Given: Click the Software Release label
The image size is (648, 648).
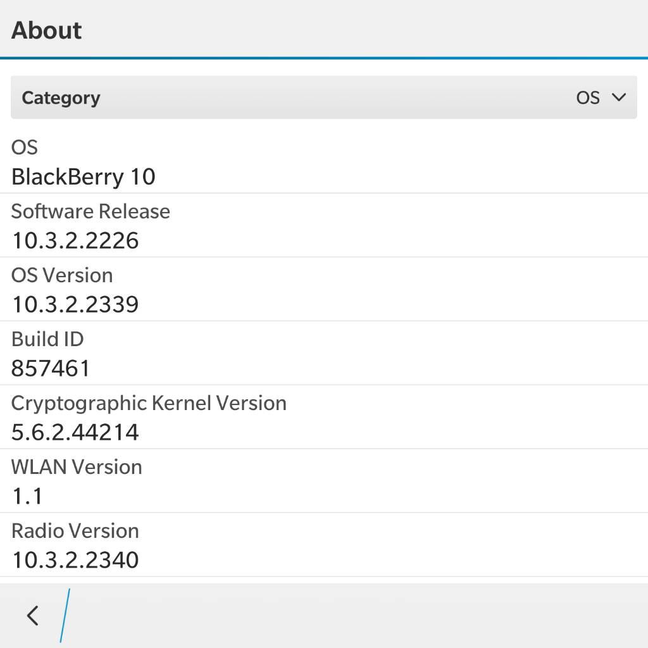Looking at the screenshot, I should pyautogui.click(x=90, y=211).
